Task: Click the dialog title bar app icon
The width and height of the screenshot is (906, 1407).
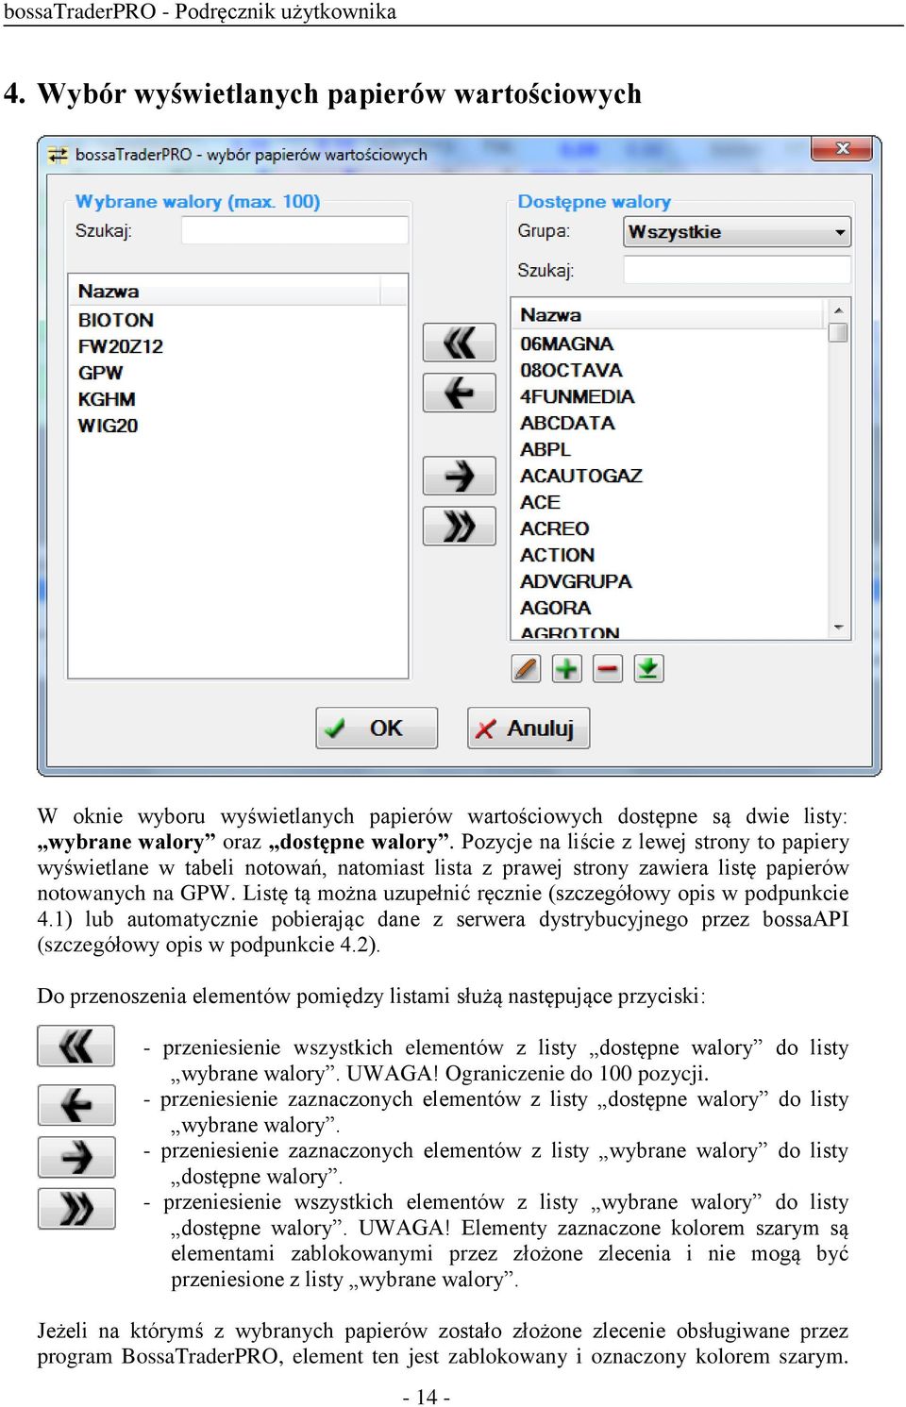Action: pyautogui.click(x=59, y=155)
